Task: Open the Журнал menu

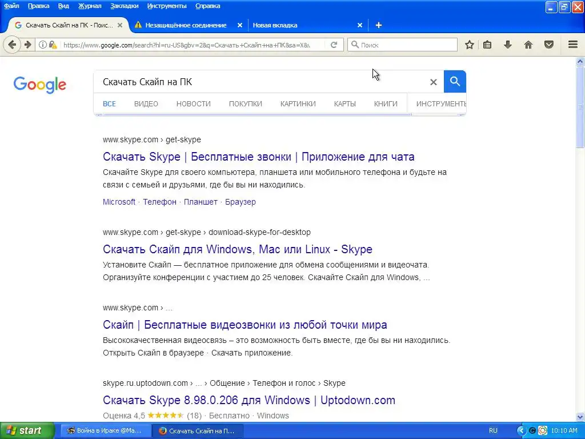Action: click(x=90, y=6)
